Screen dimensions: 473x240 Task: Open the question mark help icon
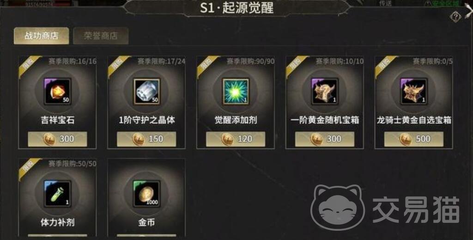[455, 16]
